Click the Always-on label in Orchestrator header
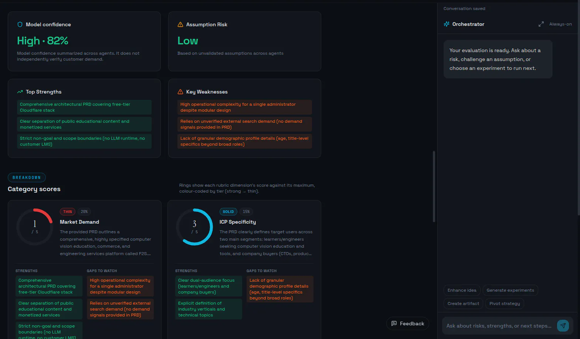Screen dimensions: 580x339 [x=560, y=24]
